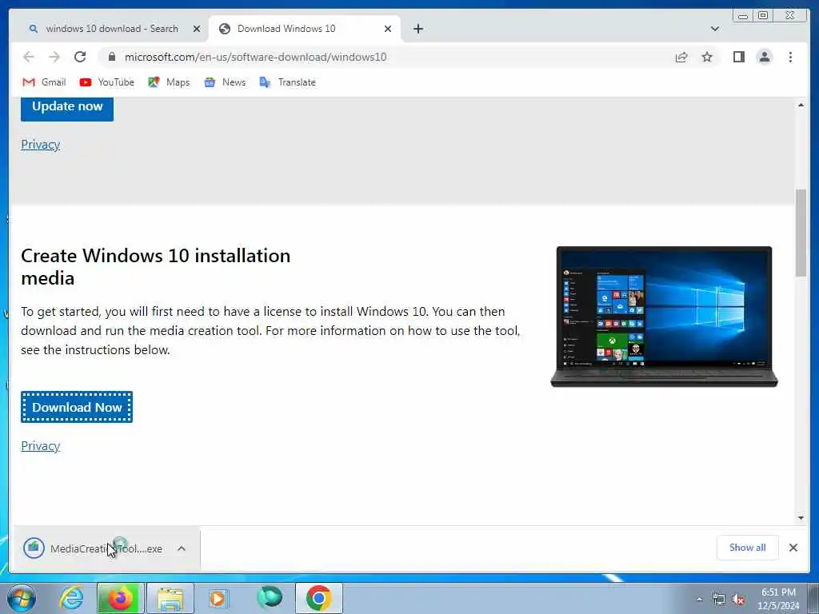
Task: Click the forward navigation arrow
Action: [54, 57]
